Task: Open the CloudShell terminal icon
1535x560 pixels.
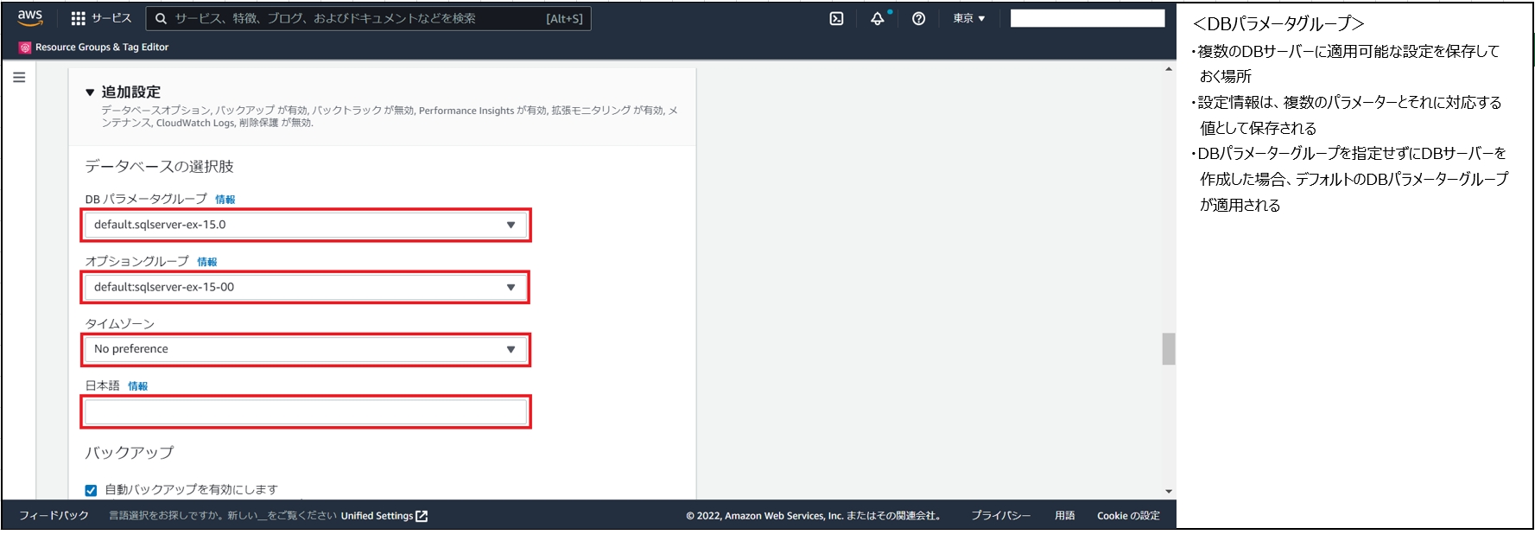Action: (x=836, y=18)
